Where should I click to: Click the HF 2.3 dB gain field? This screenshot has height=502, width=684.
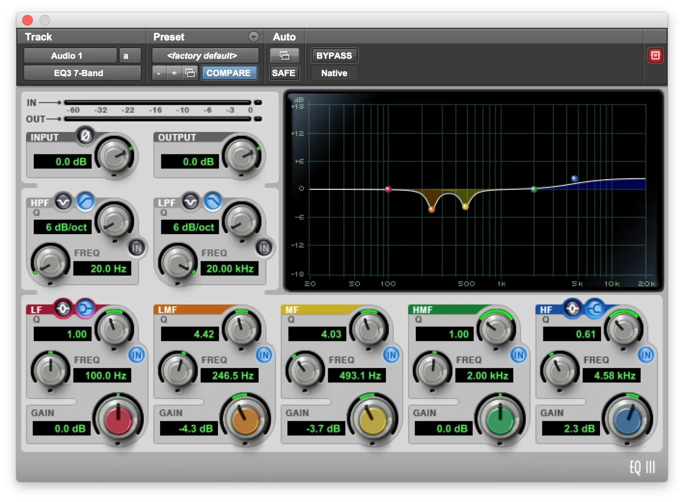571,428
